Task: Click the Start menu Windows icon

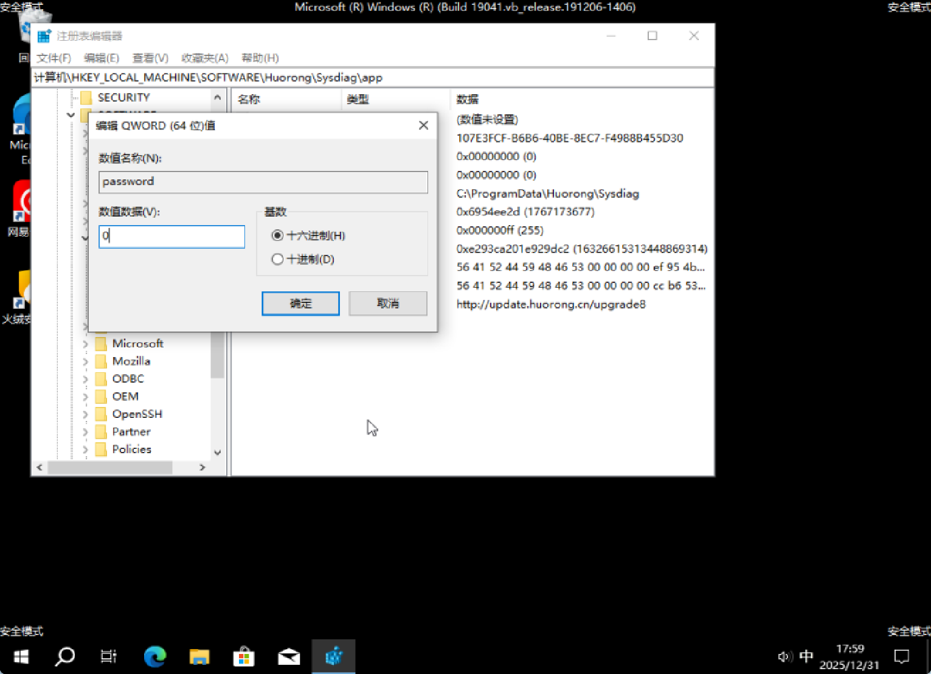Action: [x=21, y=656]
